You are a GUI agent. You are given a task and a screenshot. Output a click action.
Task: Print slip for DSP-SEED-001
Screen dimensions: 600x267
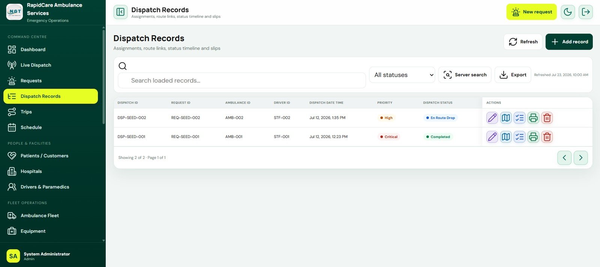[x=533, y=137]
